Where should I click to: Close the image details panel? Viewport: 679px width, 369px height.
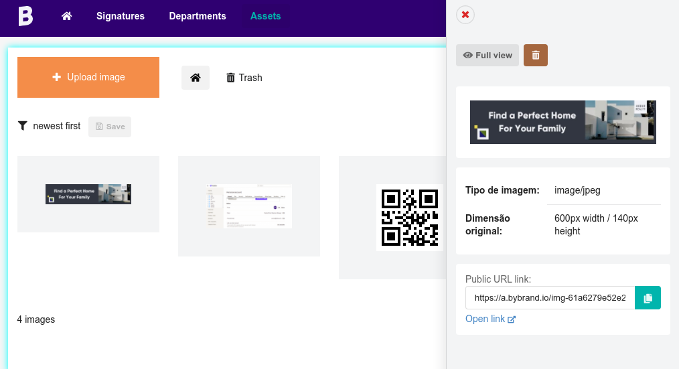[465, 15]
